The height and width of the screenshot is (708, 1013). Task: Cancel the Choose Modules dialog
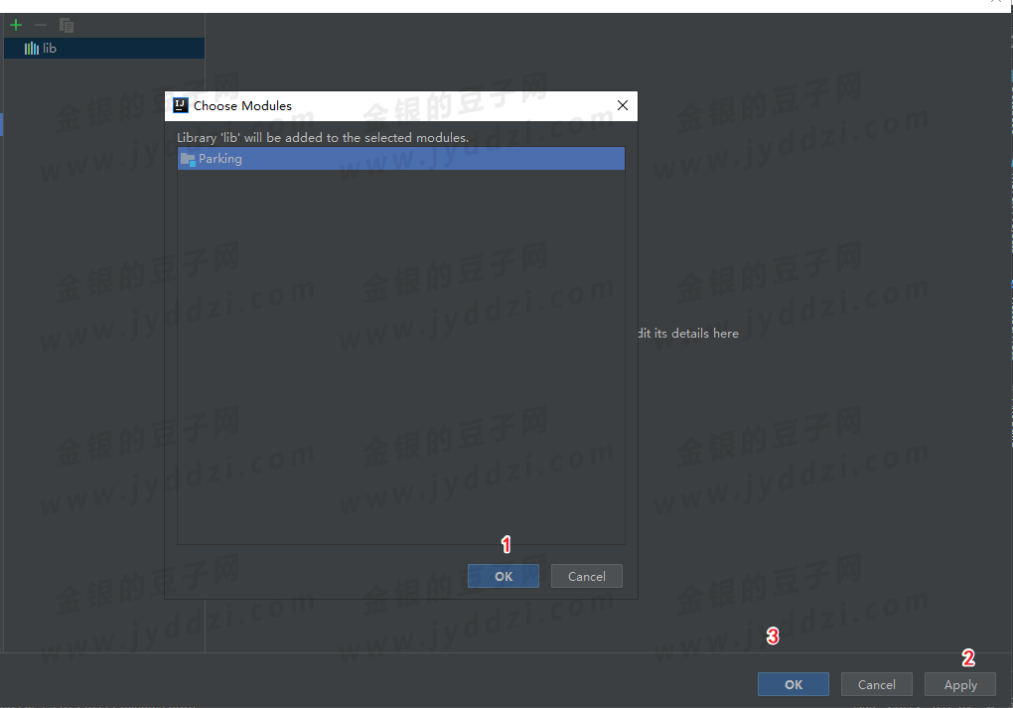pos(587,576)
